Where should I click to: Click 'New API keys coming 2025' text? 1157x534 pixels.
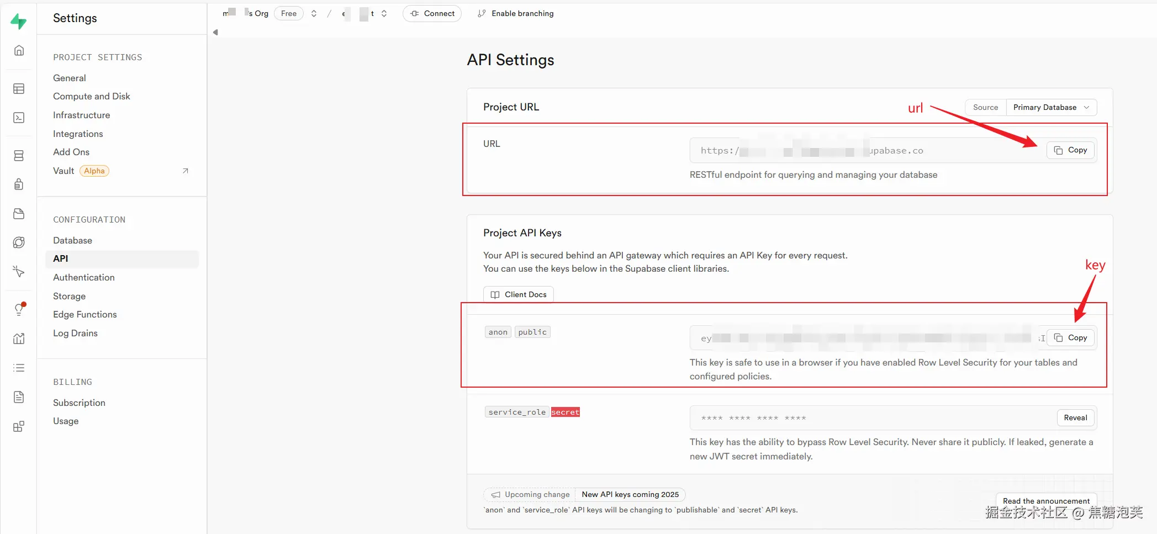click(x=630, y=494)
